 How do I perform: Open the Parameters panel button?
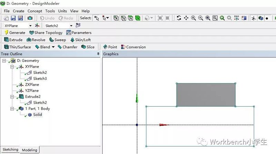point(79,32)
